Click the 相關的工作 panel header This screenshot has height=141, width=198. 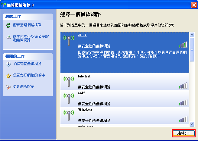[28, 56]
